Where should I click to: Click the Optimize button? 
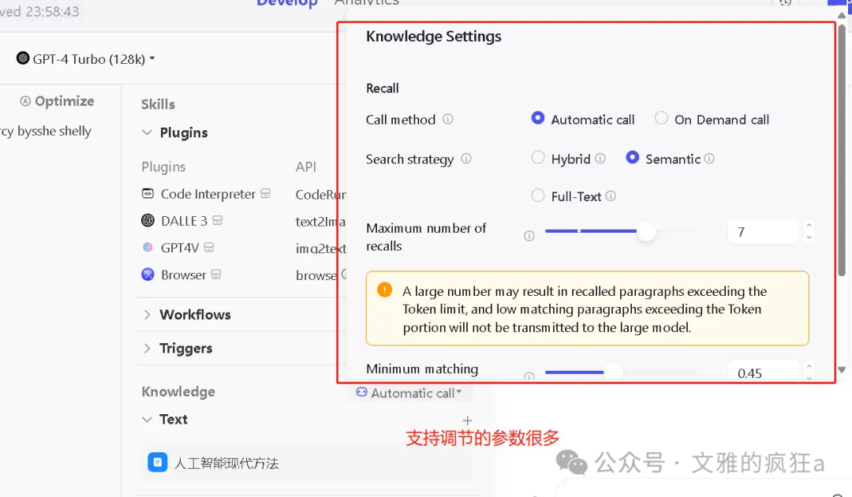(x=57, y=101)
